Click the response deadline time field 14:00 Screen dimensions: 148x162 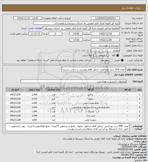click(x=76, y=34)
